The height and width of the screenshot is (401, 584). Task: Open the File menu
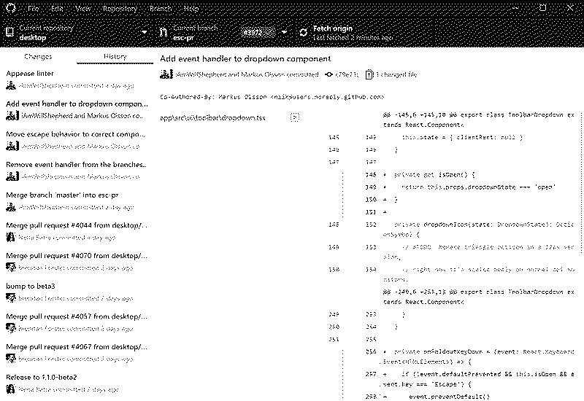34,9
